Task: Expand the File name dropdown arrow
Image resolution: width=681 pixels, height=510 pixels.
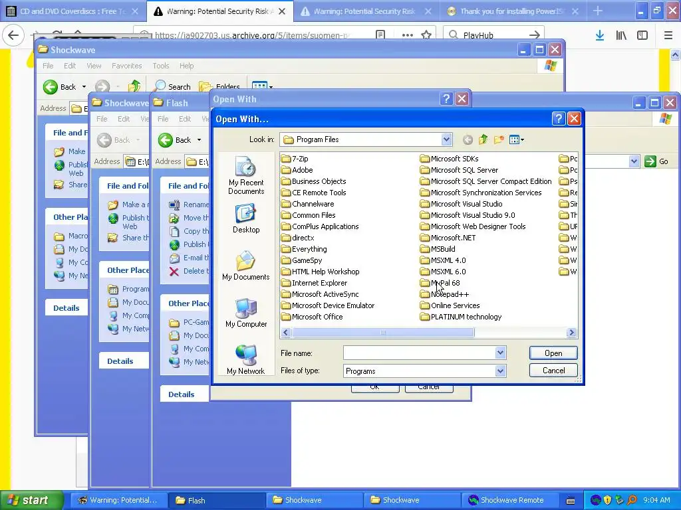Action: click(x=500, y=353)
